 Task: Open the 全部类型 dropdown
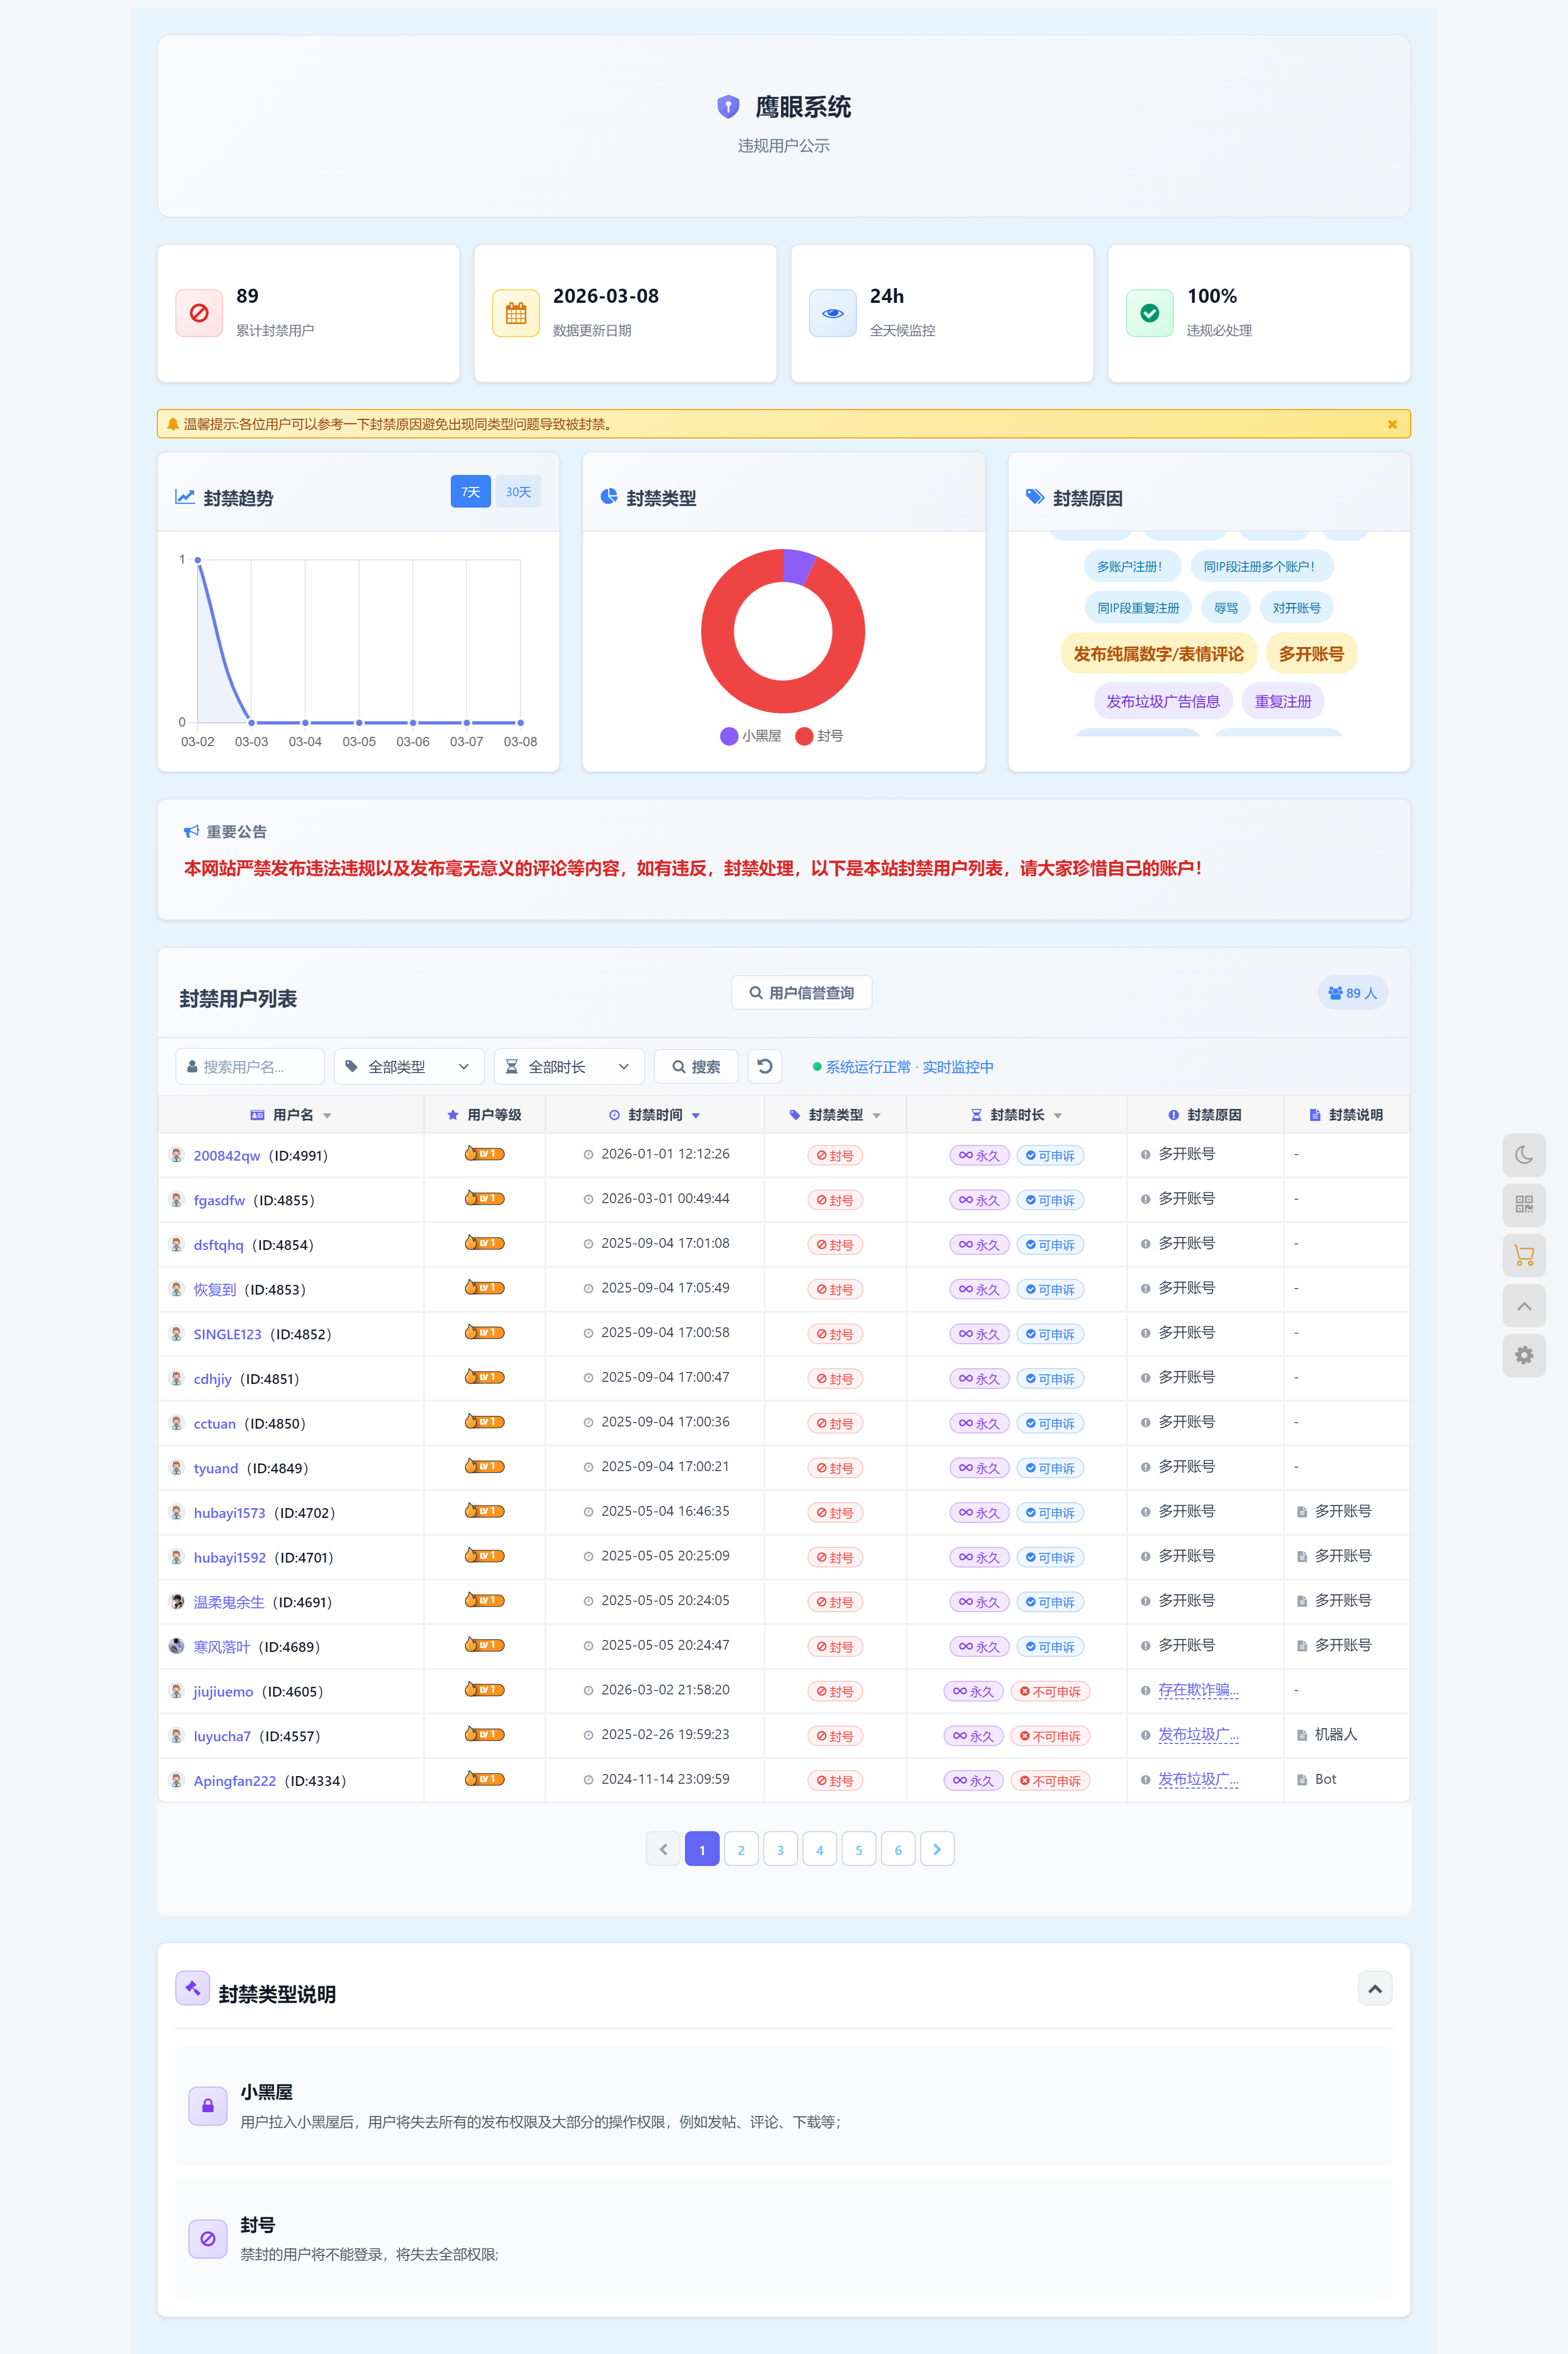coord(409,1066)
